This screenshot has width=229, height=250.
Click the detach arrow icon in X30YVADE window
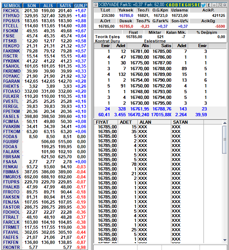click(220, 5)
